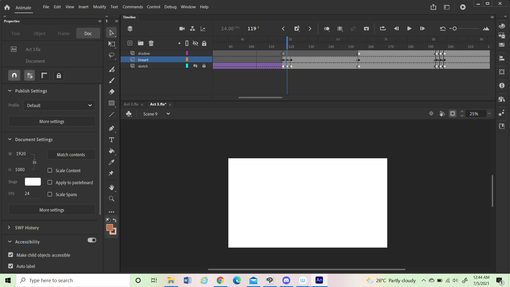Open the Align panel icon on the right
Screen dimensions: 510x287
click(x=502, y=58)
